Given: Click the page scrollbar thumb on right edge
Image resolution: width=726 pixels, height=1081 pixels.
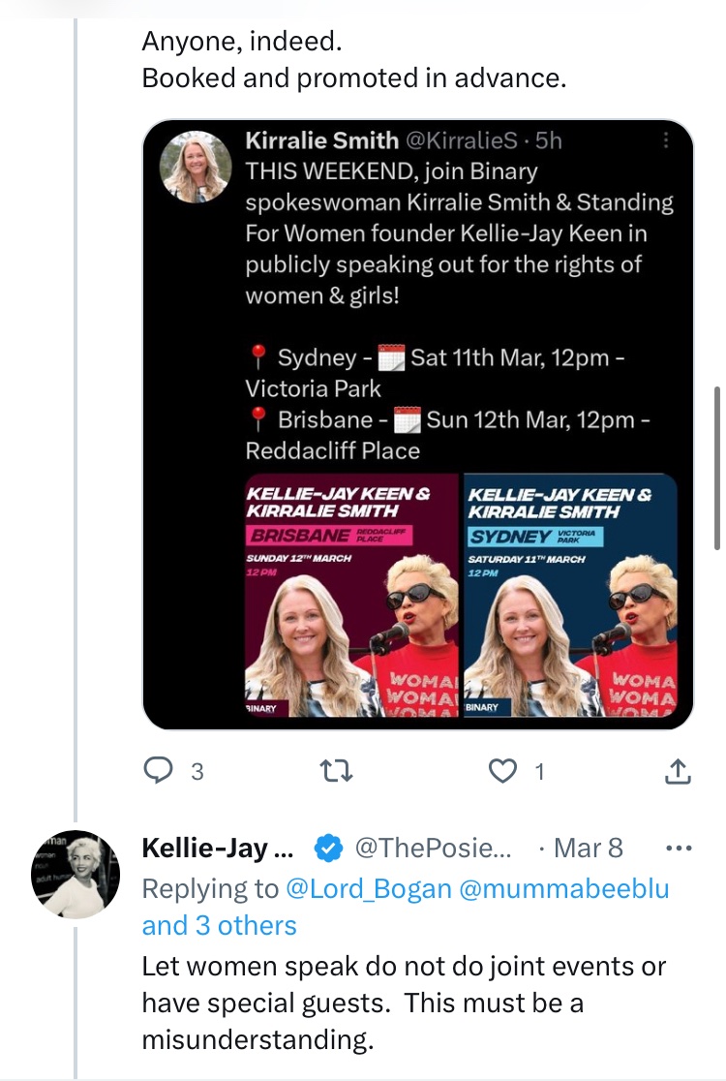Looking at the screenshot, I should [x=717, y=468].
